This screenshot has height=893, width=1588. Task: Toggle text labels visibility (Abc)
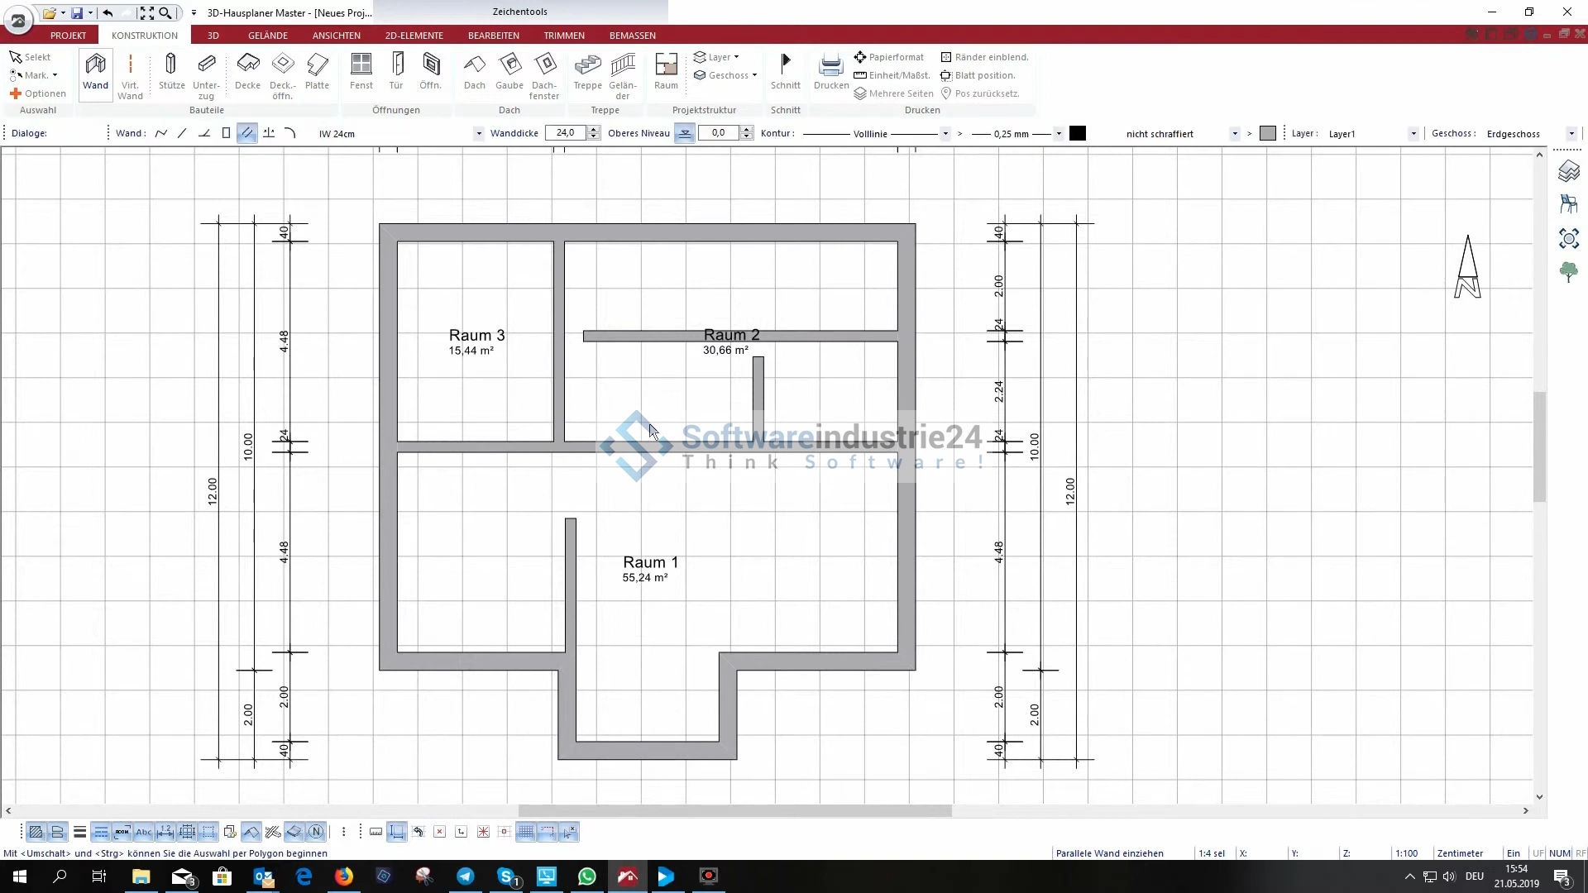point(144,832)
